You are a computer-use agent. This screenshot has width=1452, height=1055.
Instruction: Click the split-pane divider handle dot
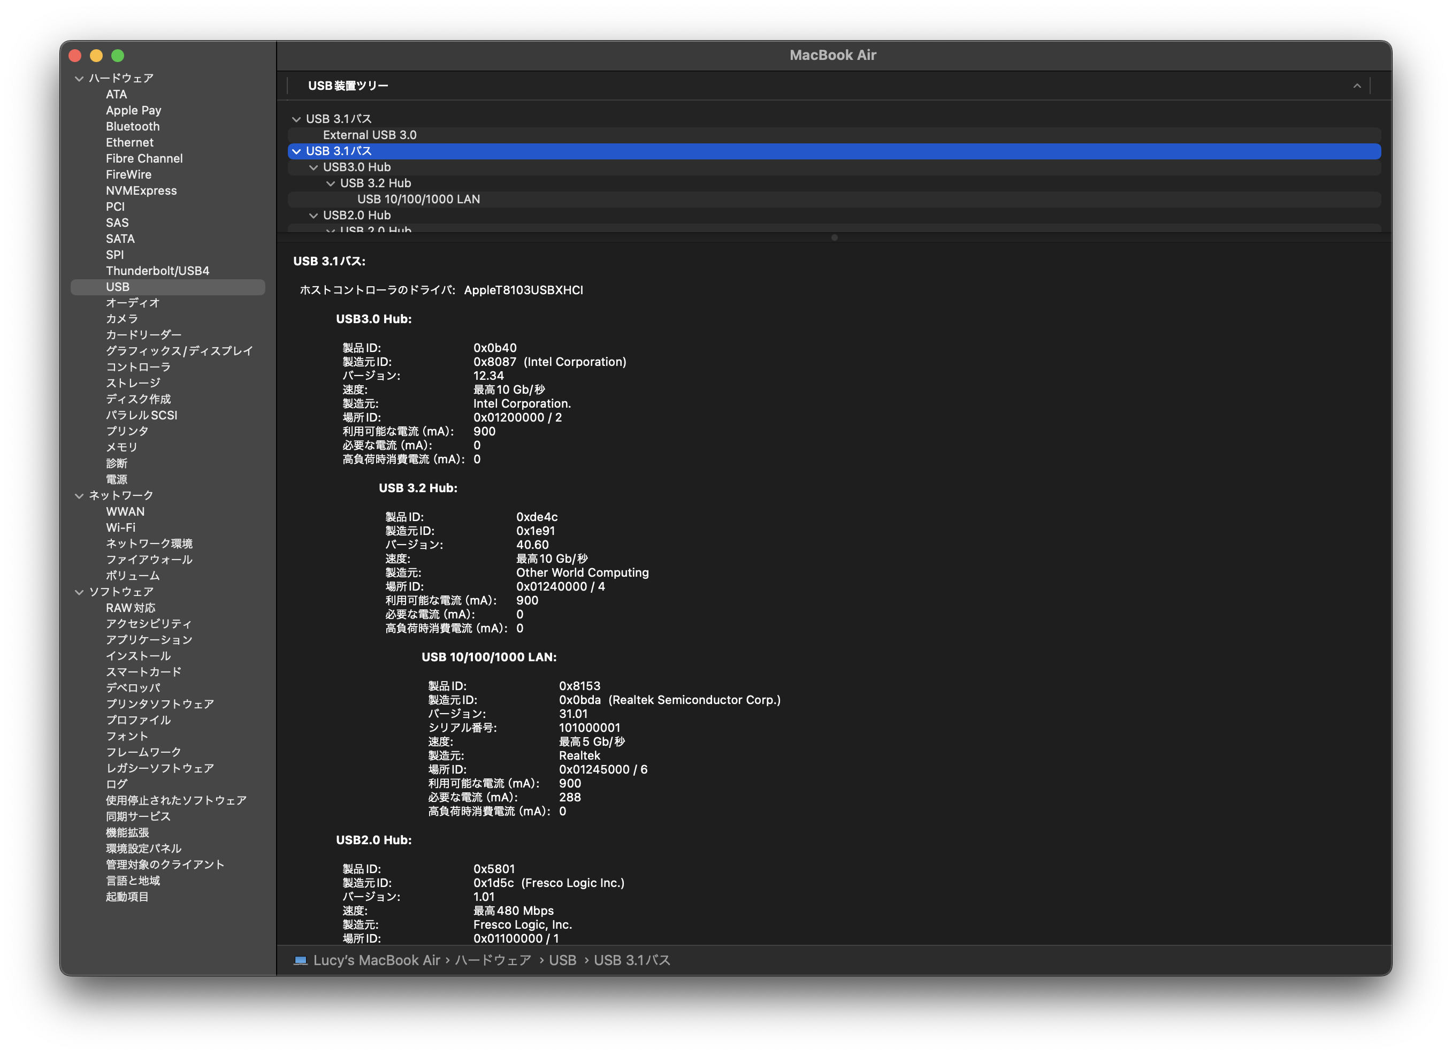tap(834, 238)
